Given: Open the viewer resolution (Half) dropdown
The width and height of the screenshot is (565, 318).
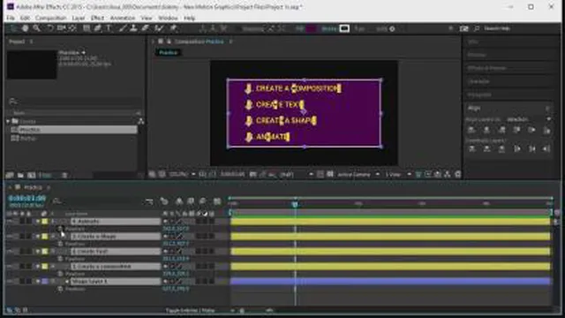Looking at the screenshot, I should [296, 175].
